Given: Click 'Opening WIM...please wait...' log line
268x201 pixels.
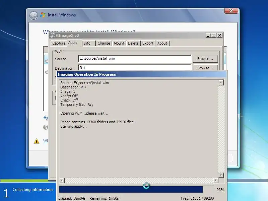Looking at the screenshot, I should [84, 113].
